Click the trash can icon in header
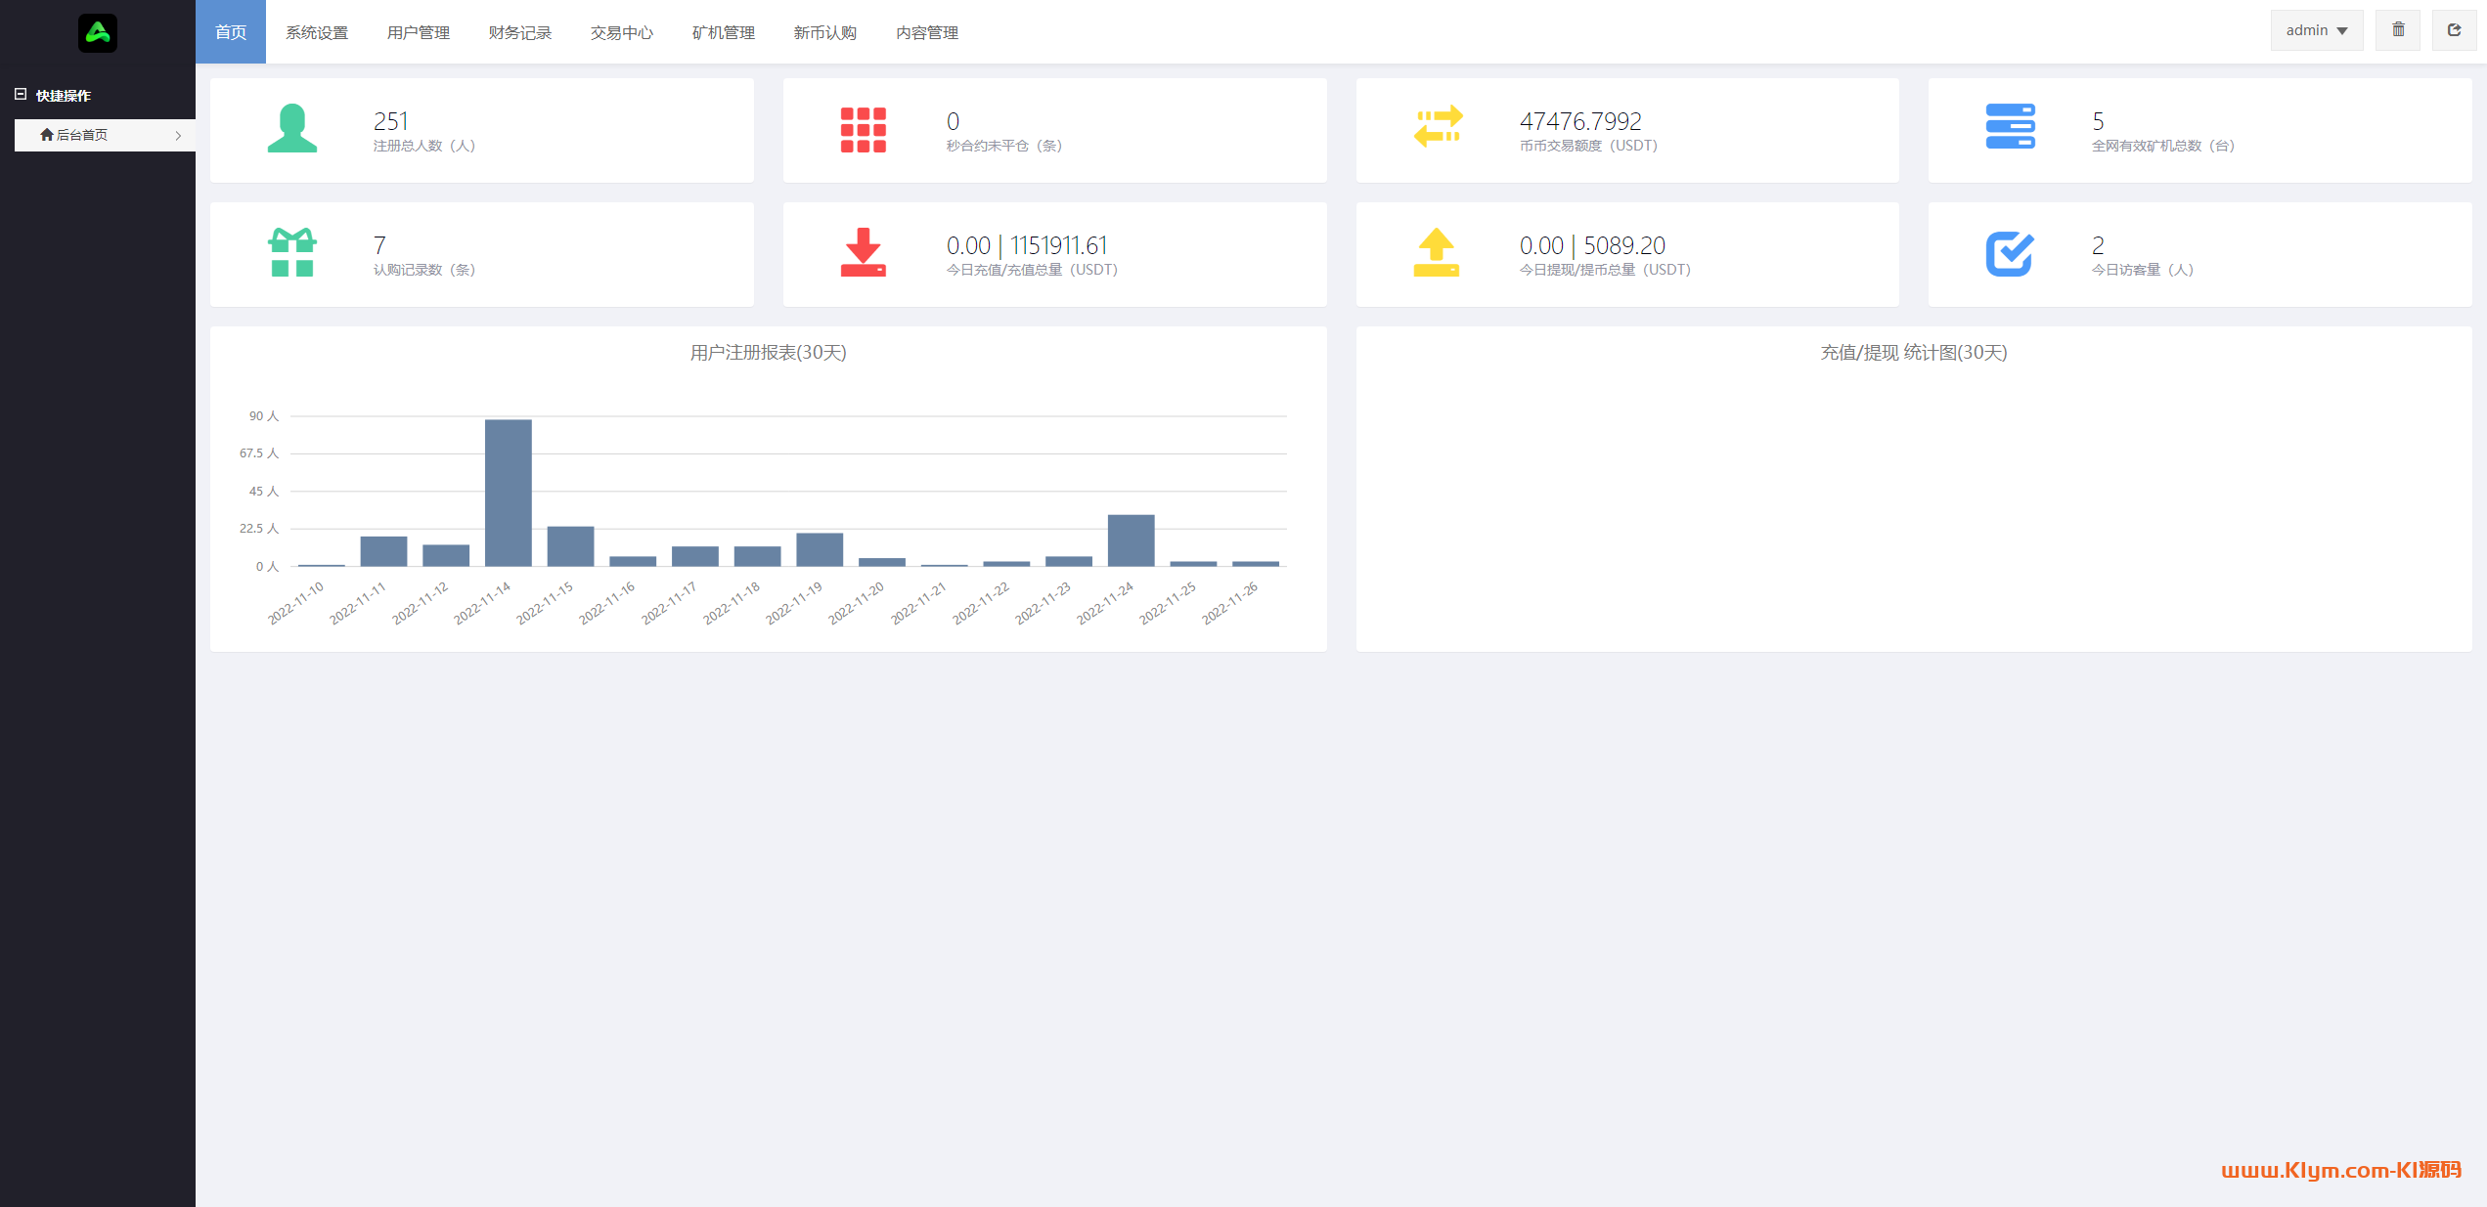Viewport: 2487px width, 1207px height. pyautogui.click(x=2398, y=30)
